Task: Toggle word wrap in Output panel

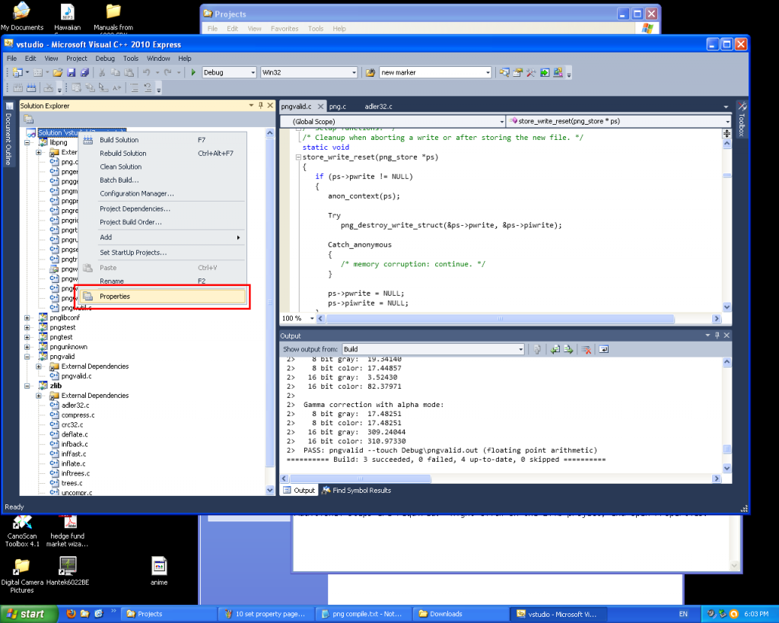Action: [x=603, y=350]
